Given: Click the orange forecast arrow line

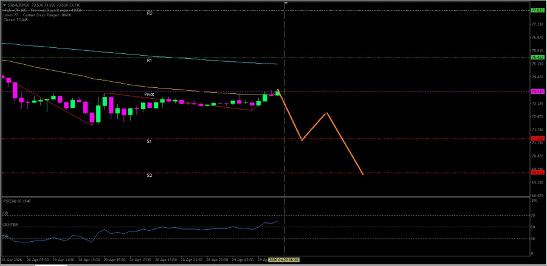Looking at the screenshot, I should [x=345, y=144].
